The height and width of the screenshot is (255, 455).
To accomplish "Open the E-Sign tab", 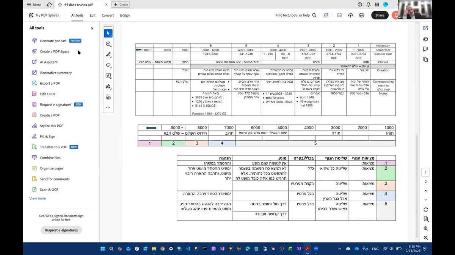I will click(x=125, y=16).
